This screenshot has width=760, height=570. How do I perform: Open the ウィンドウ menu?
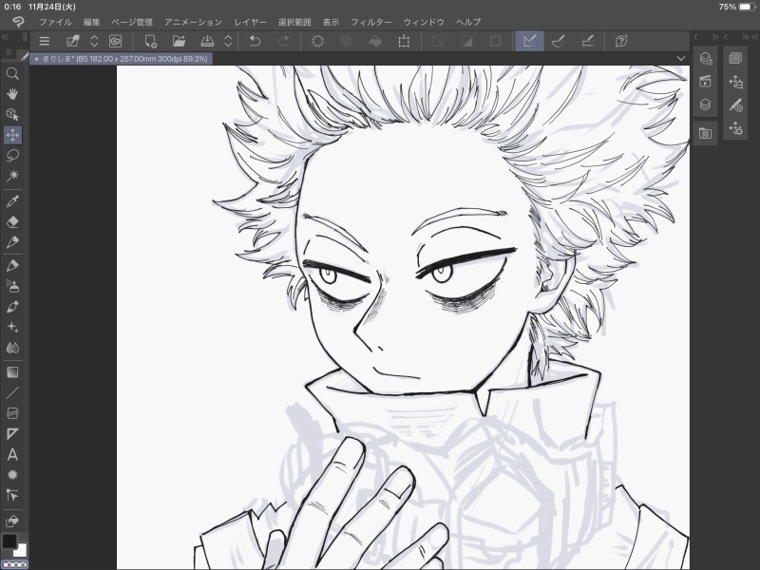click(424, 22)
